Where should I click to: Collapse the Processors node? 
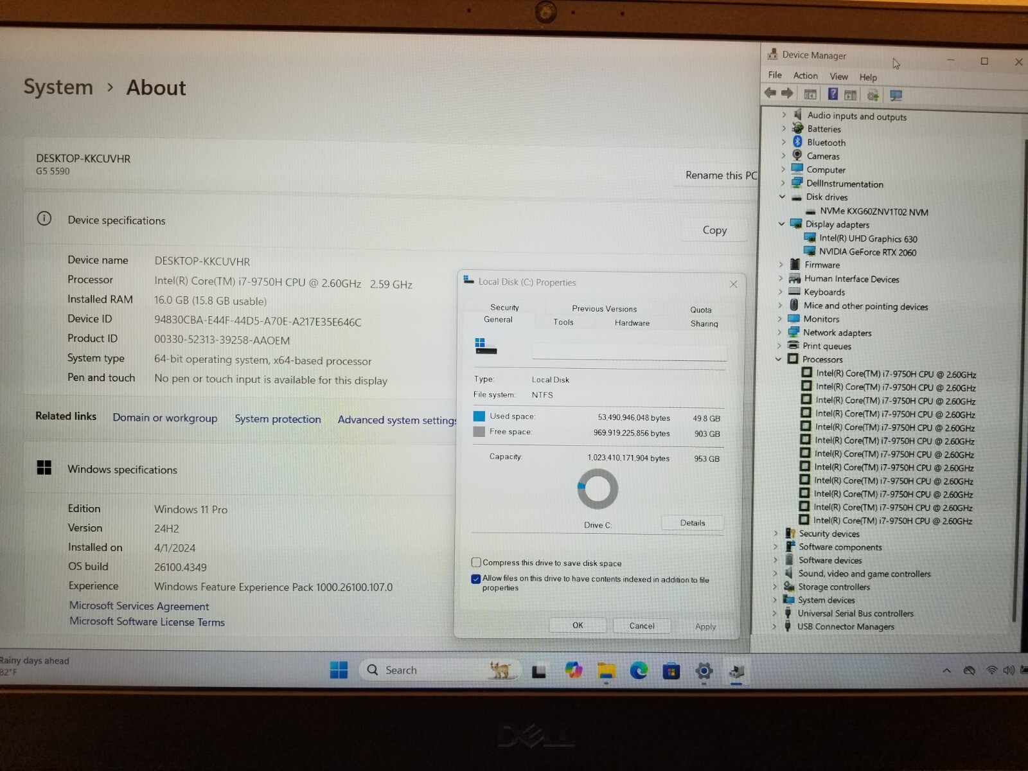779,359
